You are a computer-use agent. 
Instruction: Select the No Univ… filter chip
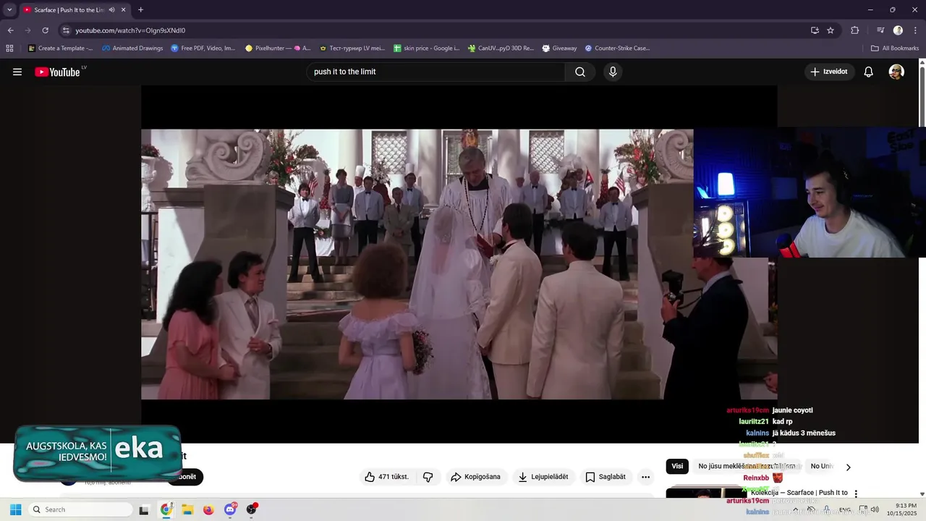pyautogui.click(x=822, y=466)
